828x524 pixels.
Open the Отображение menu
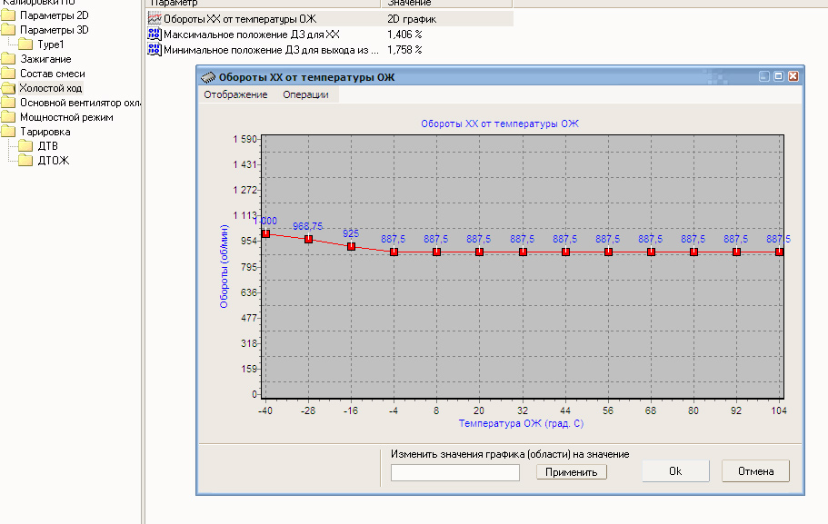(x=235, y=94)
